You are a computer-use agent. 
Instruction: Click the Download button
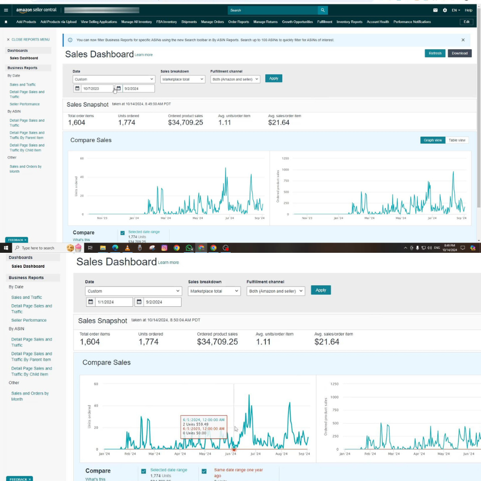point(460,53)
